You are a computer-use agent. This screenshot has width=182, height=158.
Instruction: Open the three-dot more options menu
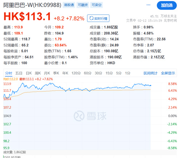[x=148, y=5]
